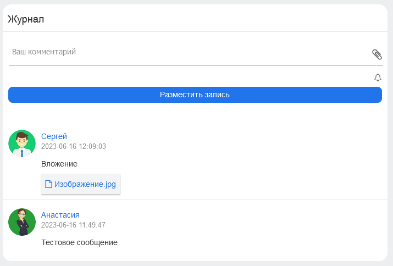Image resolution: width=393 pixels, height=266 pixels.
Task: Click the divider line between the two entries
Action: (x=195, y=200)
